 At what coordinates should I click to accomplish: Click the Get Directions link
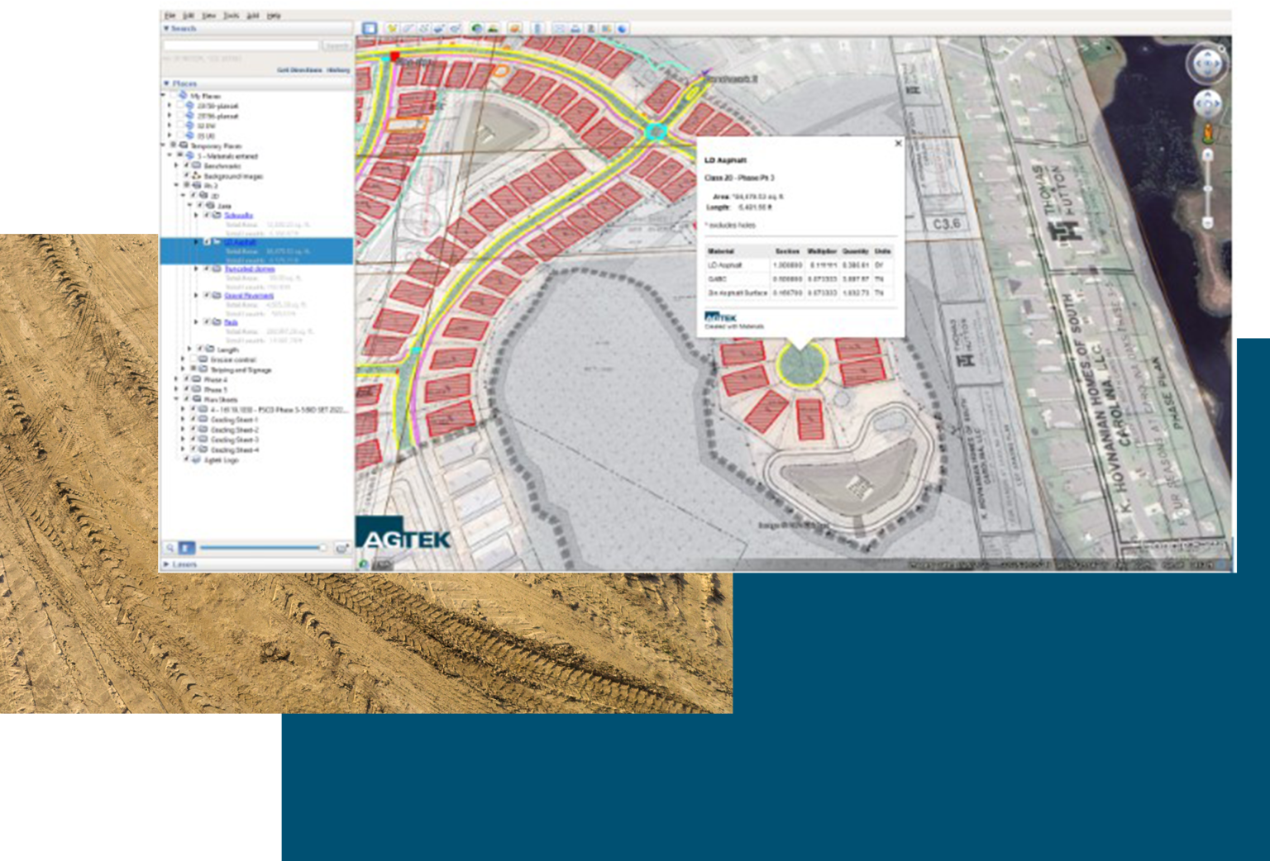(298, 70)
